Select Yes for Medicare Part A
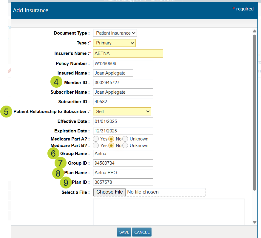 [x=96, y=139]
